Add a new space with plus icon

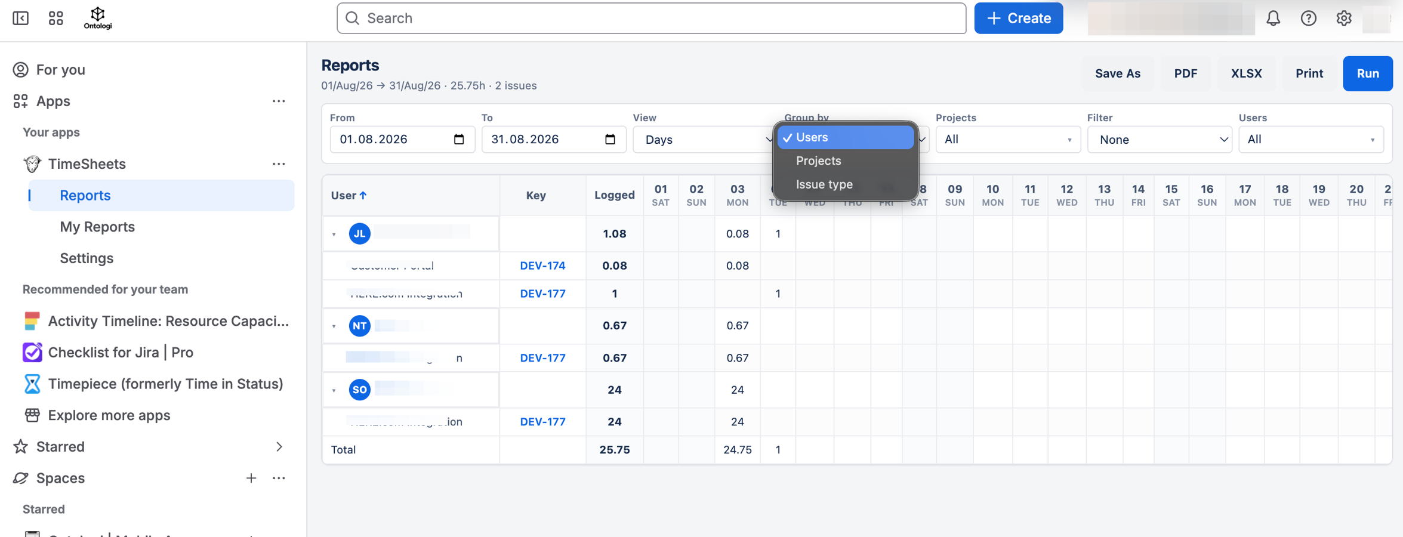pos(251,478)
